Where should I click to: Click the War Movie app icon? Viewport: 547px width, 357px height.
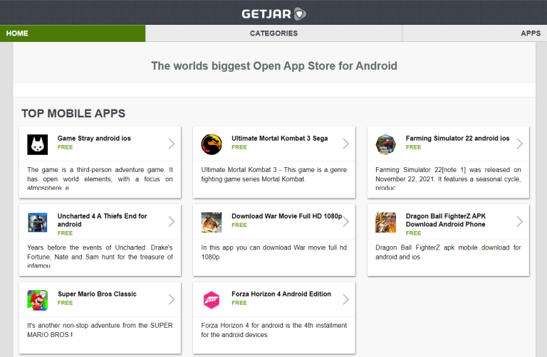click(212, 223)
